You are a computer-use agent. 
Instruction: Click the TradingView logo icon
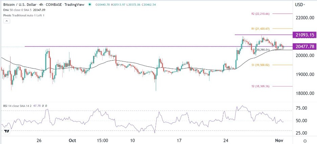7,131
